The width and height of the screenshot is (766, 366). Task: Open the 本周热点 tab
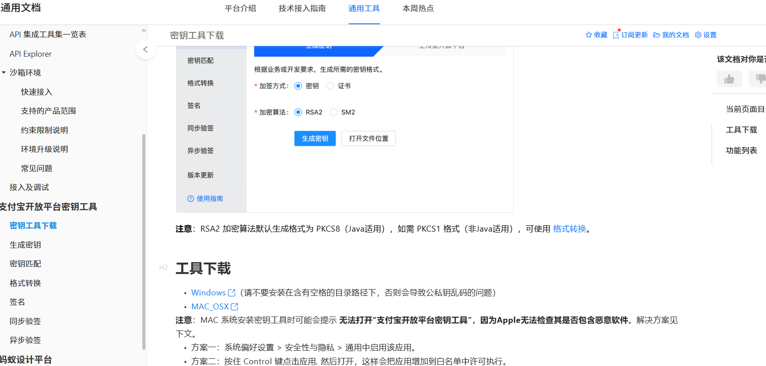point(418,9)
